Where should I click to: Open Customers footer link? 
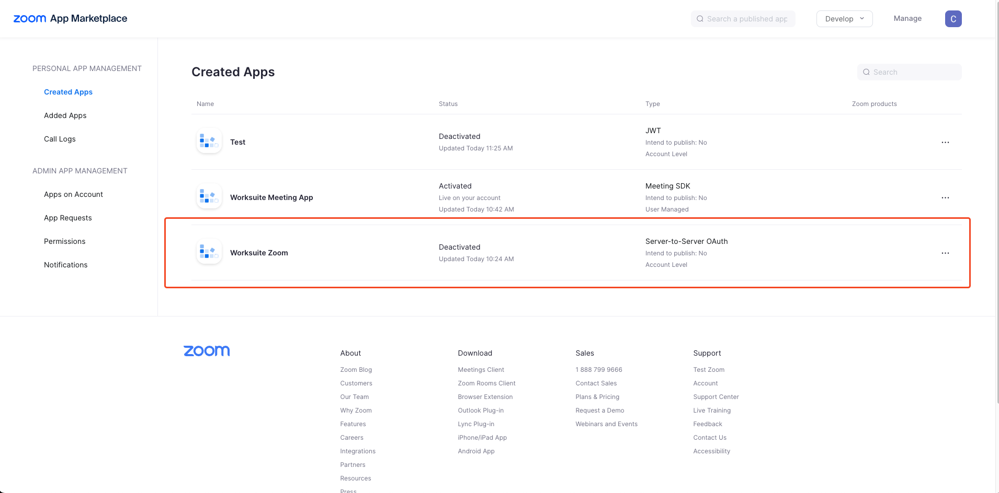point(356,383)
